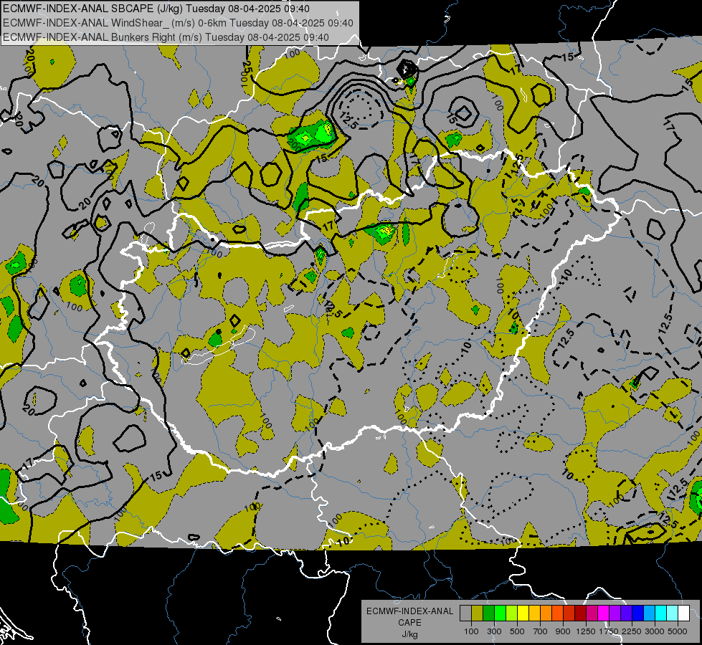
Task: Click the WindShear 0-6km header line
Action: click(178, 23)
